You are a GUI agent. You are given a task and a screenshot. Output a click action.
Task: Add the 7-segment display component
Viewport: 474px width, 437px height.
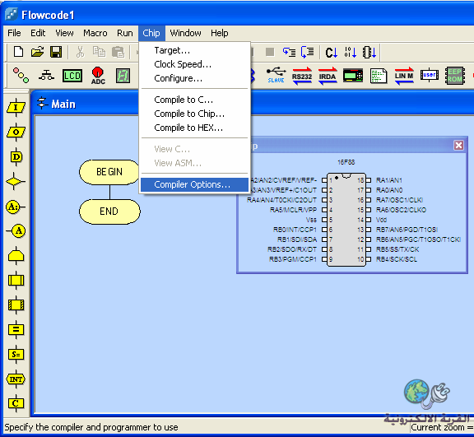123,76
